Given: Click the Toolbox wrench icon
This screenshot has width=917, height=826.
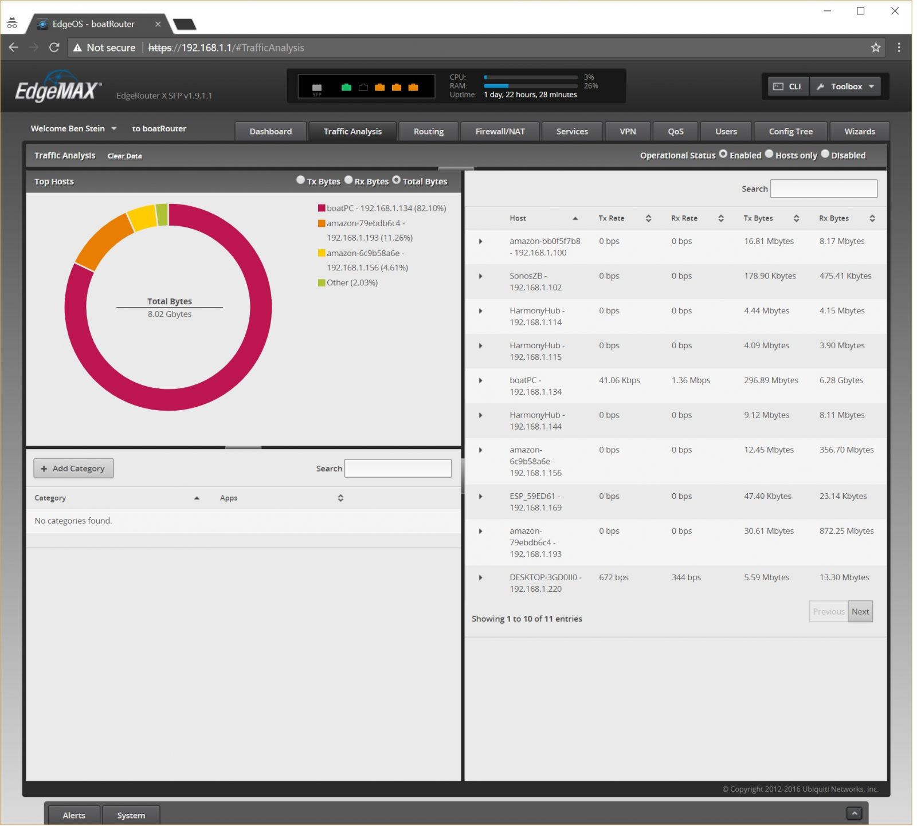Looking at the screenshot, I should pos(821,86).
